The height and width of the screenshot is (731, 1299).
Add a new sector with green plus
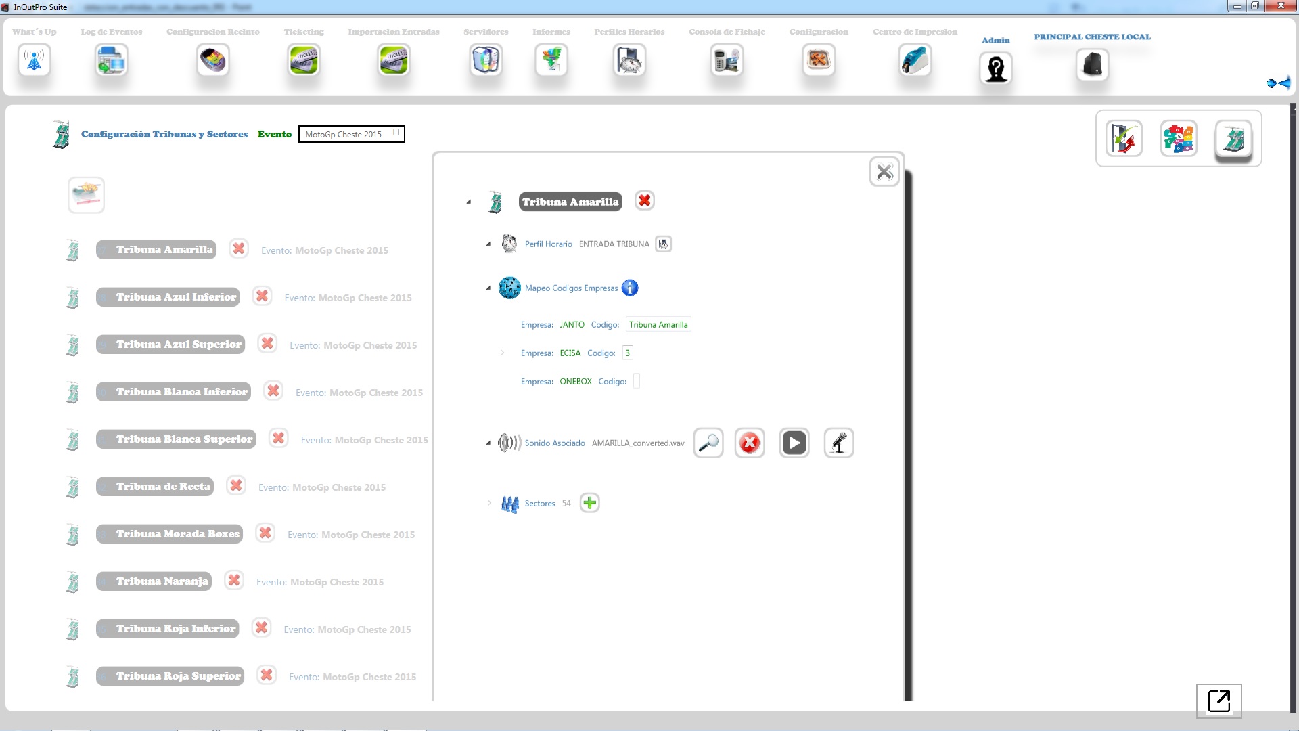tap(589, 503)
